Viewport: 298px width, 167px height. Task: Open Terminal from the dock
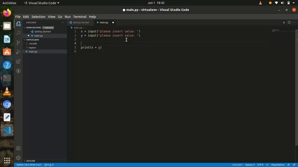tap(7, 78)
